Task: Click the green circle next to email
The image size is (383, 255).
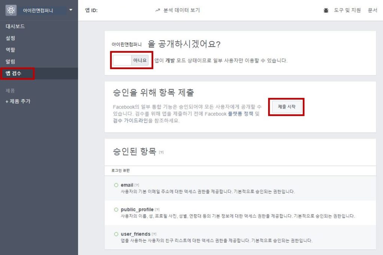Action: (x=116, y=185)
